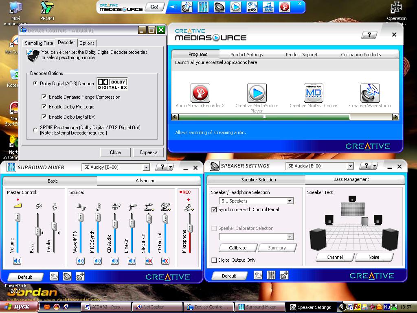Click the Treble slider handle
The height and width of the screenshot is (313, 417).
tap(54, 227)
